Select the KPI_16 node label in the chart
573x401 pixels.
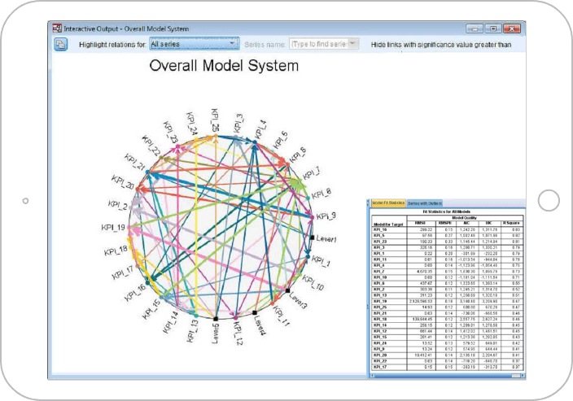pos(135,292)
